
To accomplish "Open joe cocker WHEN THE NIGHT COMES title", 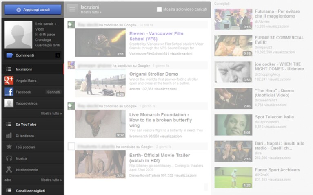I will [x=279, y=66].
